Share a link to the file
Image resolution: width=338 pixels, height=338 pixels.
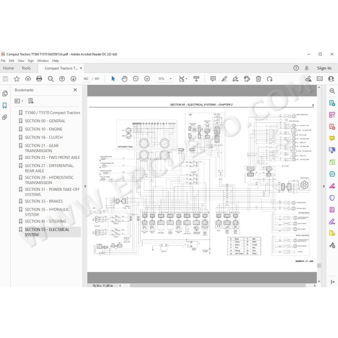click(x=308, y=79)
